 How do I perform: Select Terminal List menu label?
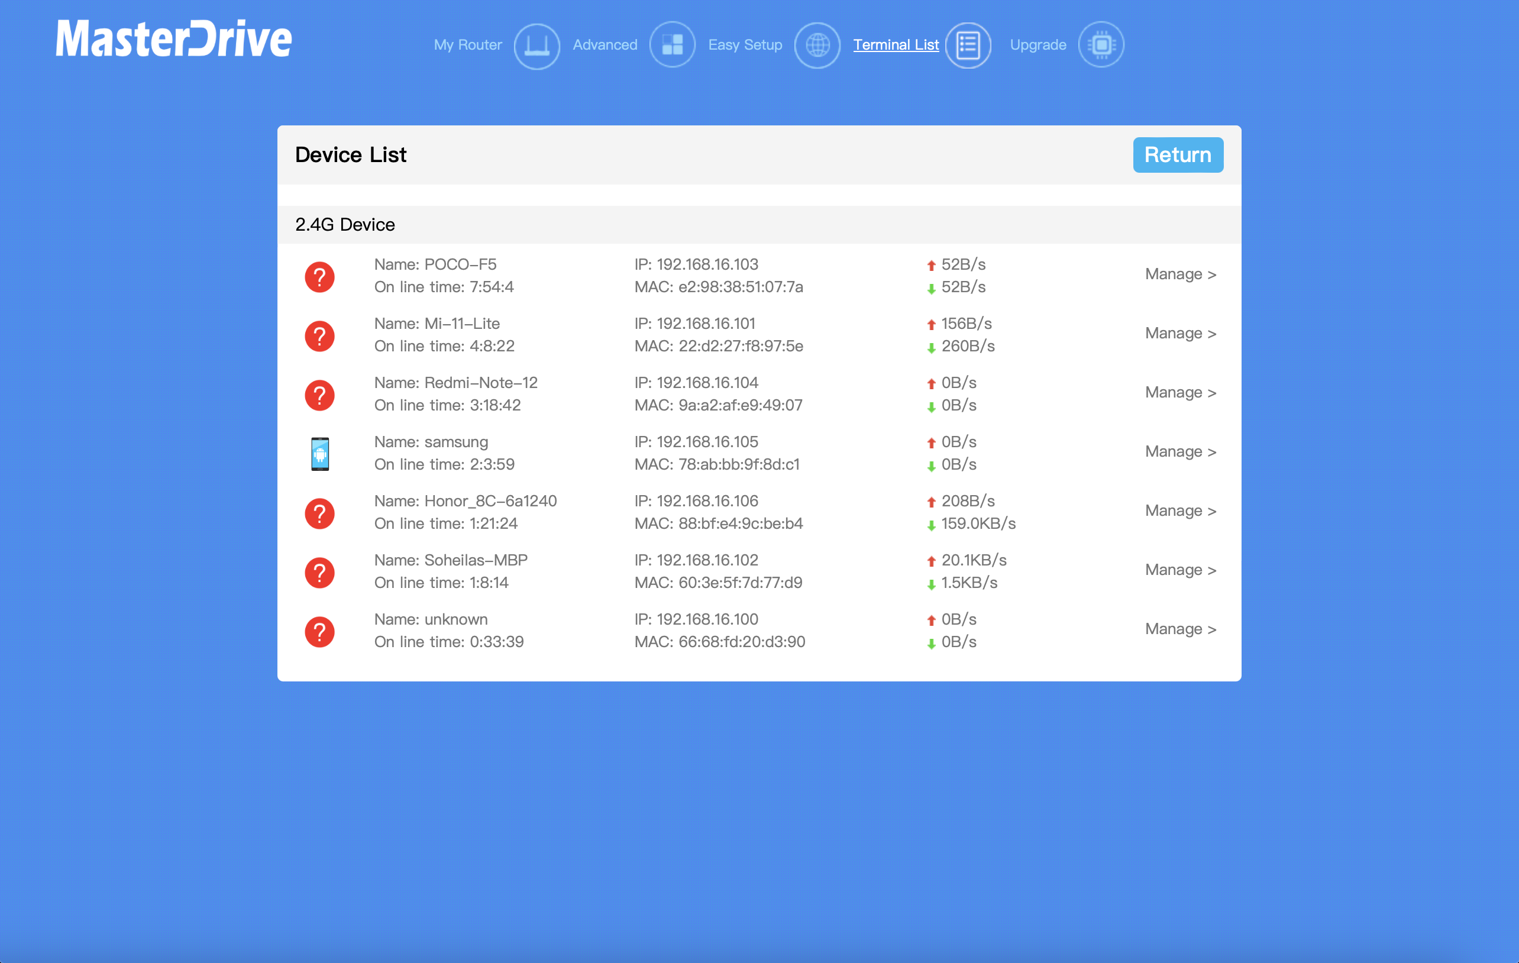click(x=896, y=45)
